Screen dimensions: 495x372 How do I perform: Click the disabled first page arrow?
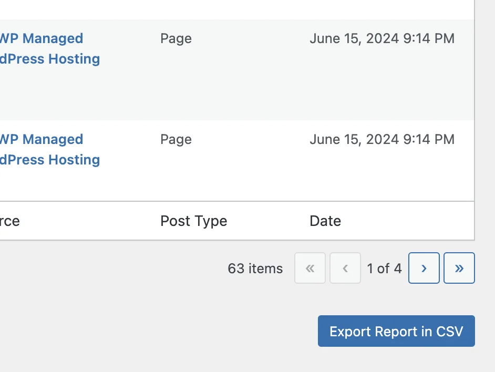[310, 268]
